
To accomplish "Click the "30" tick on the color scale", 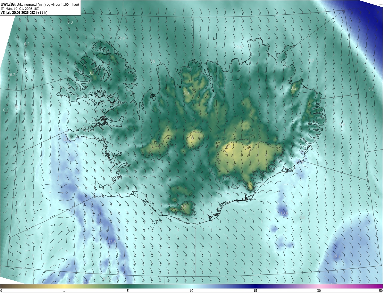I will (x=319, y=291).
